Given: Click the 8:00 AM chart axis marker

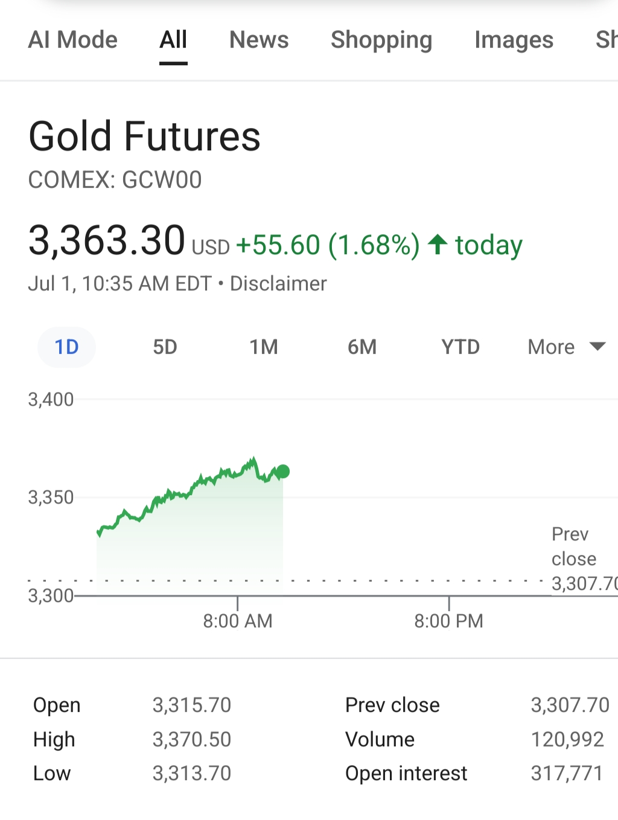Looking at the screenshot, I should (x=238, y=620).
